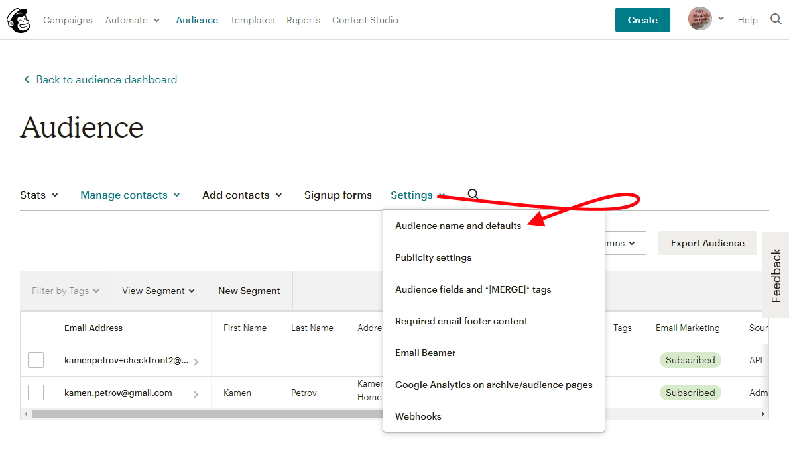Click Export Audience button

707,243
